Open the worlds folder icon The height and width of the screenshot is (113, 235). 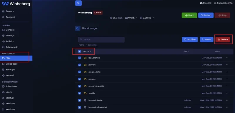pyautogui.click(x=85, y=93)
